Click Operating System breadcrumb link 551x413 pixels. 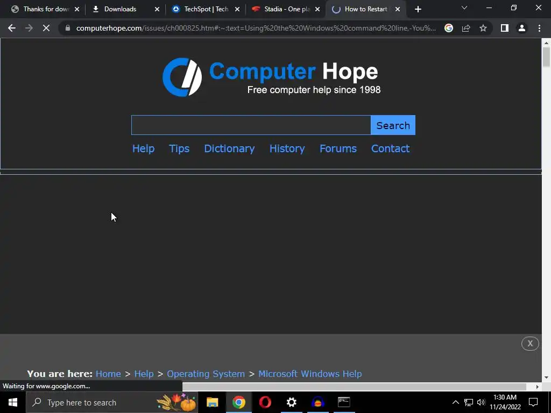tap(206, 374)
